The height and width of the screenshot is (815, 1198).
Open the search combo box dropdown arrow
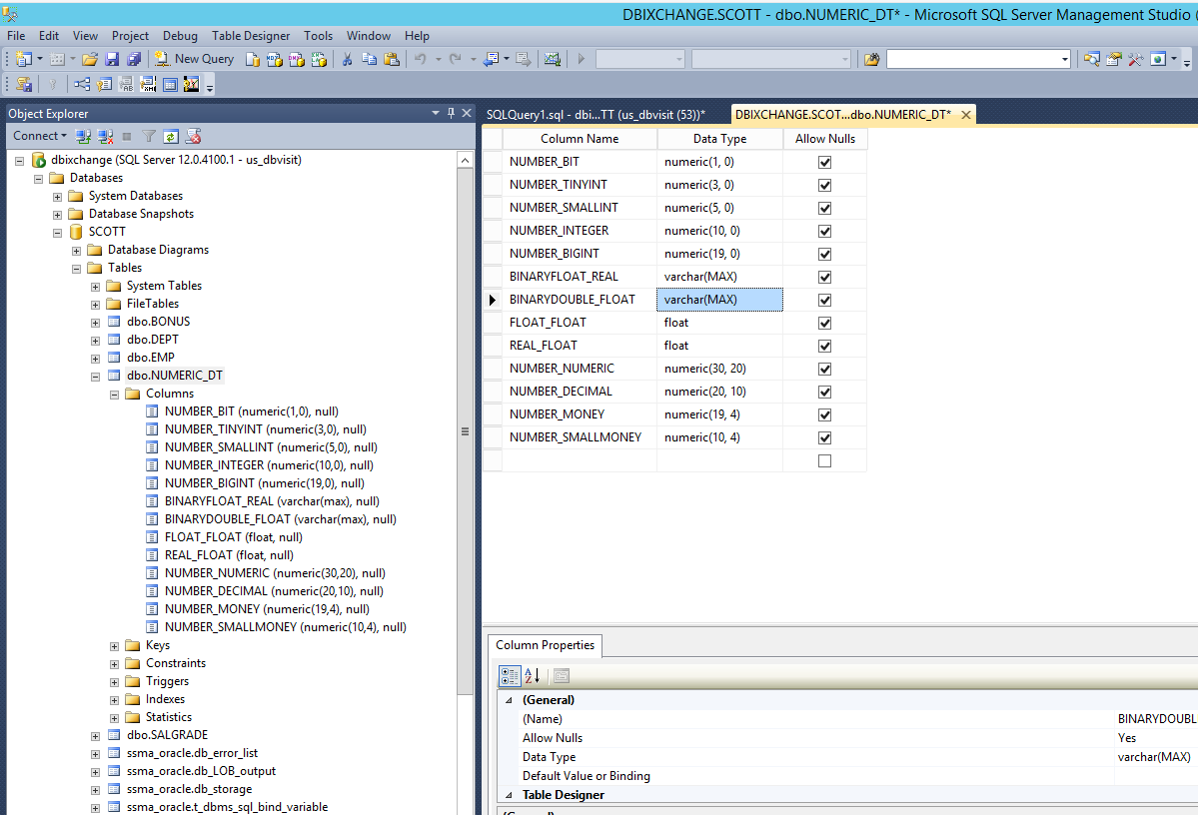click(x=1064, y=59)
